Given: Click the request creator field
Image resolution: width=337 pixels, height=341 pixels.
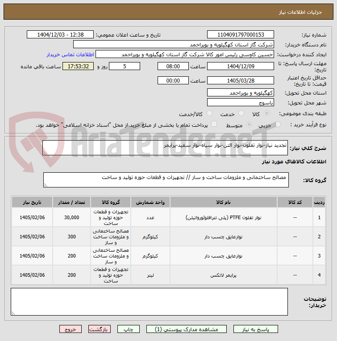Looking at the screenshot, I should point(185,54).
